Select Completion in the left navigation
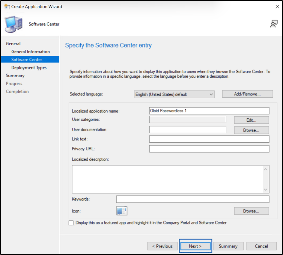The width and height of the screenshot is (283, 255). point(17,91)
